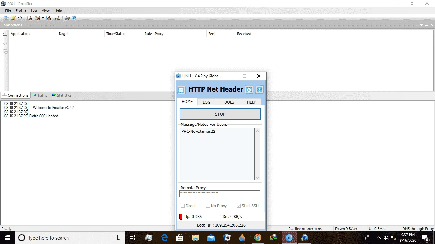
Task: Open File Explorer from the taskbar
Action: click(x=195, y=238)
